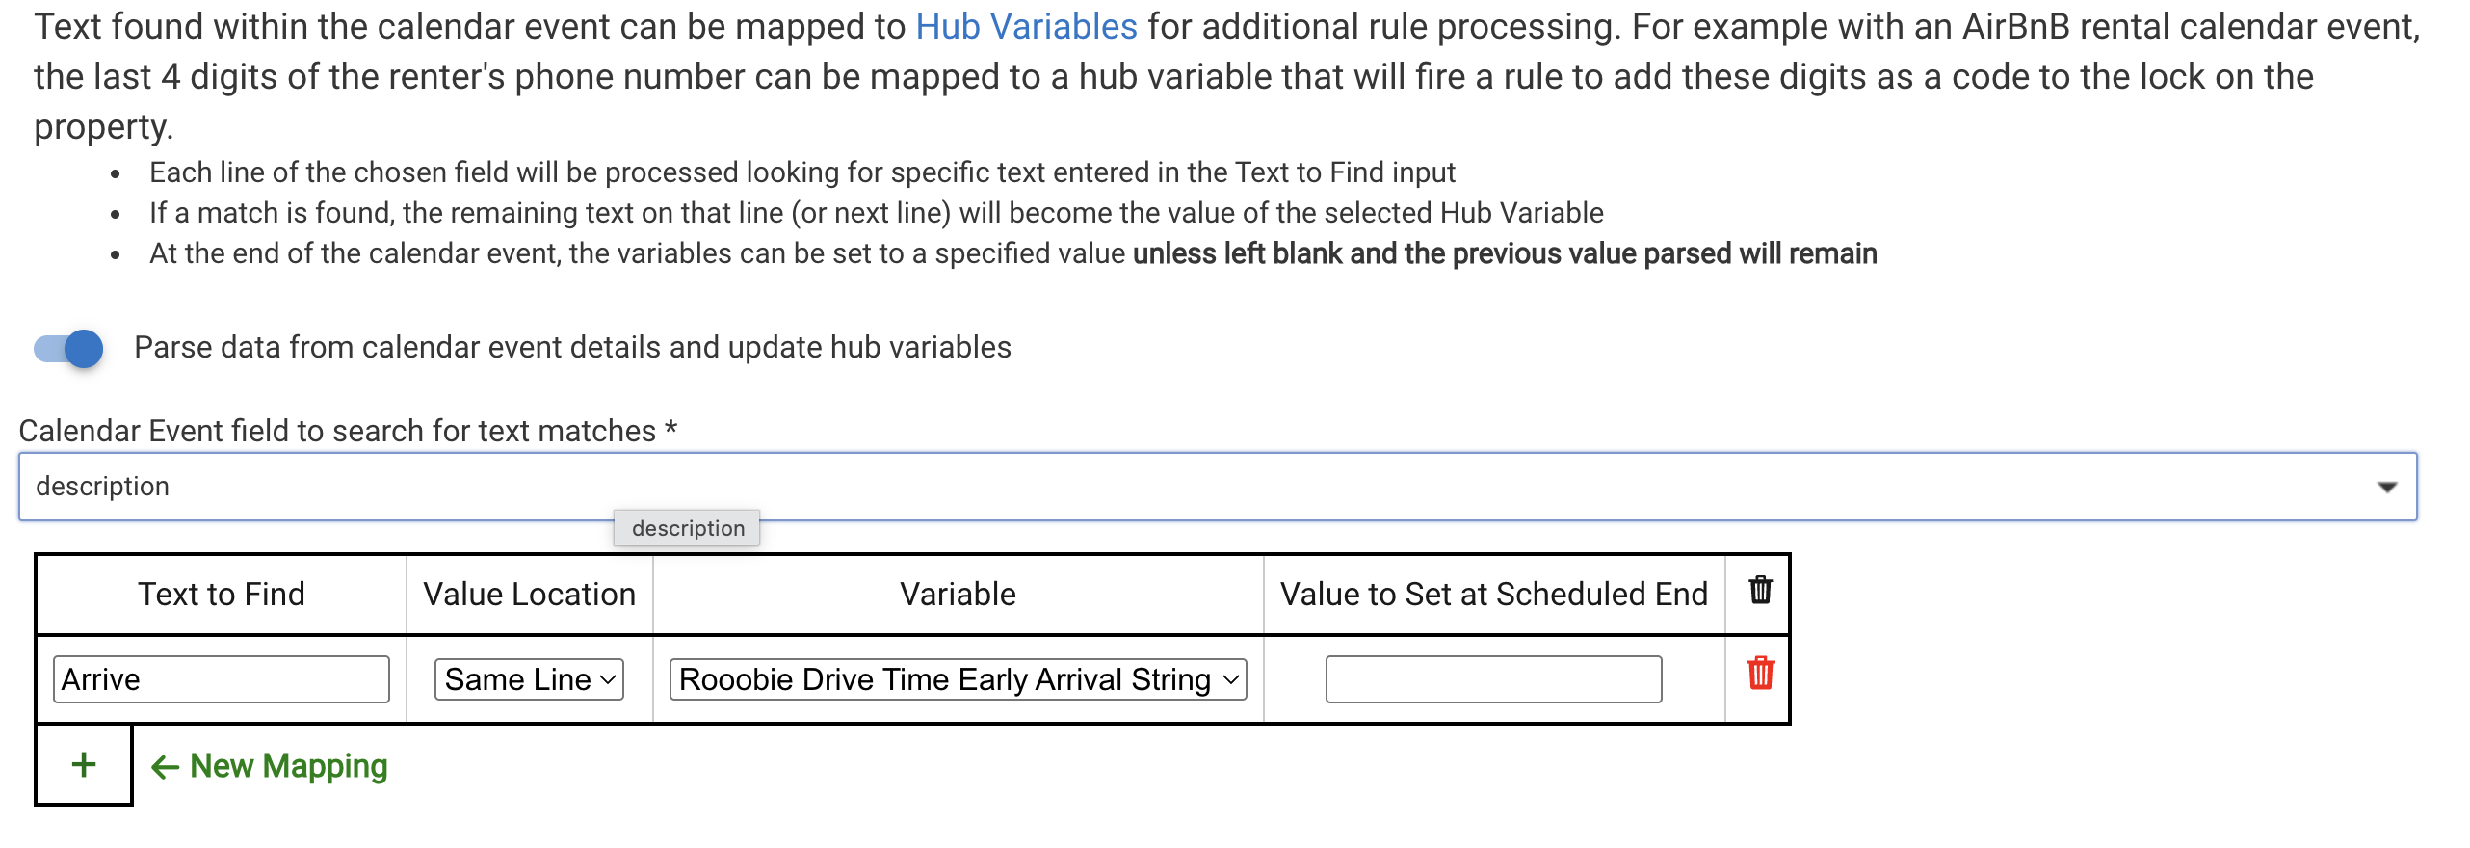Image resolution: width=2470 pixels, height=848 pixels.
Task: Click the New Mapping green label
Action: (289, 766)
